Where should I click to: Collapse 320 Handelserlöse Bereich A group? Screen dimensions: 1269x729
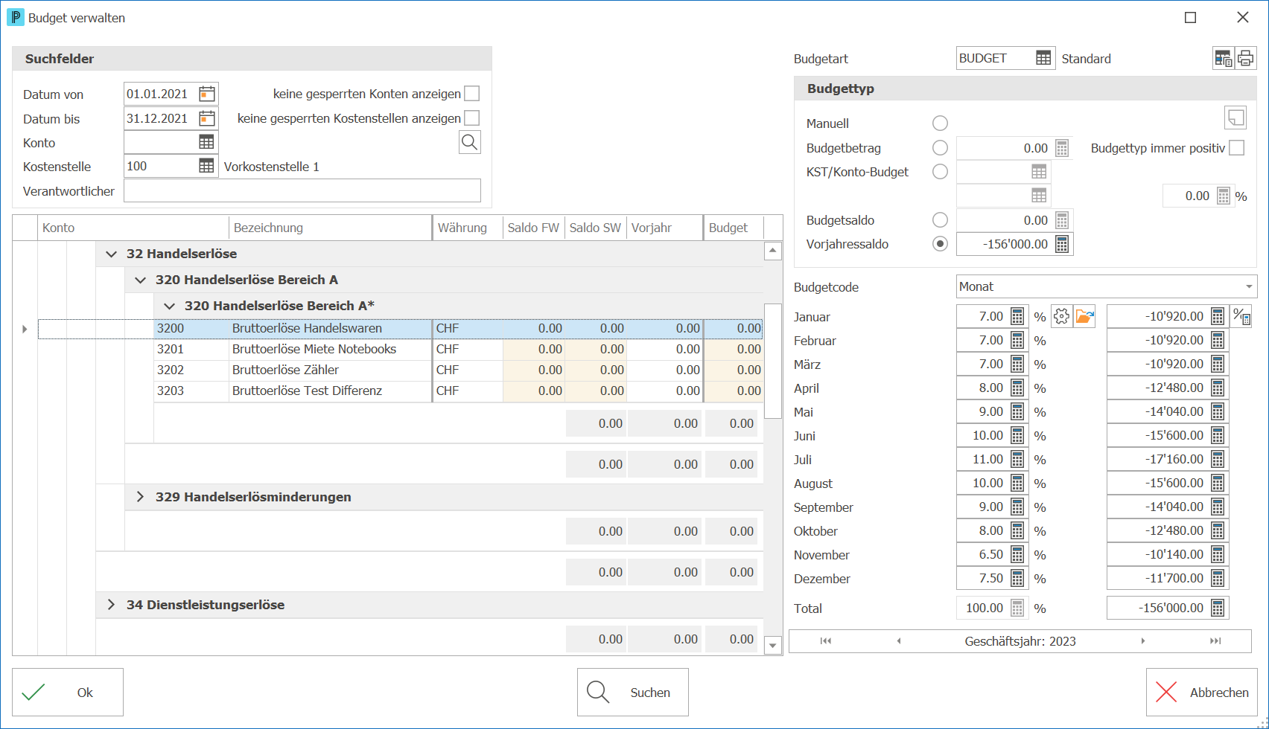(140, 280)
